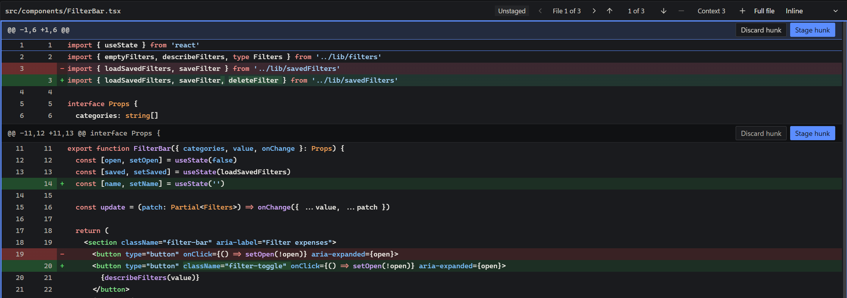Click the '{describeFilters(value)}' line
Image resolution: width=847 pixels, height=298 pixels.
(x=422, y=278)
